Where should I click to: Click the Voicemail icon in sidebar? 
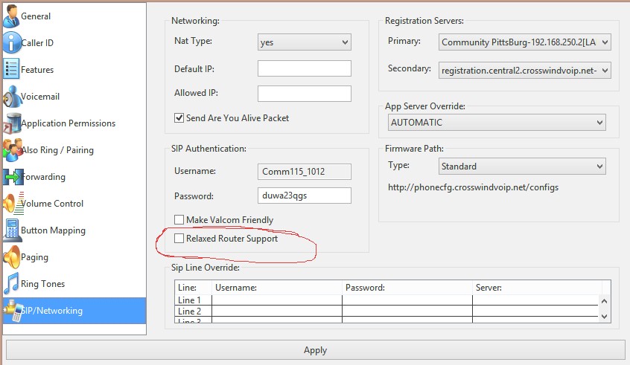pyautogui.click(x=10, y=97)
